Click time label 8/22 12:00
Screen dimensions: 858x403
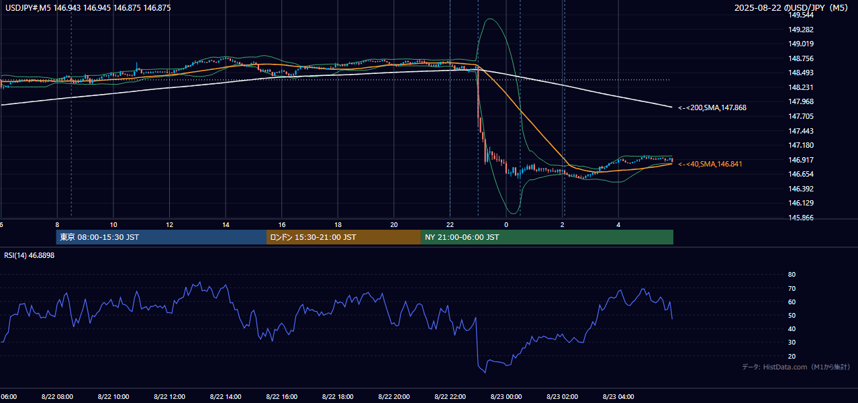(169, 397)
